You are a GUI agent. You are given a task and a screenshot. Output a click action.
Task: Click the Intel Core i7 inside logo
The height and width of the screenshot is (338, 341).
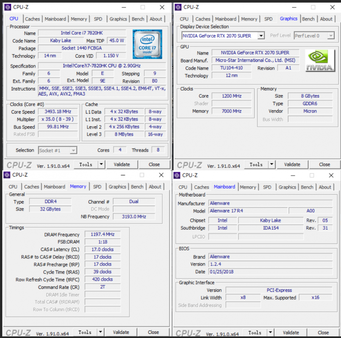coord(147,44)
